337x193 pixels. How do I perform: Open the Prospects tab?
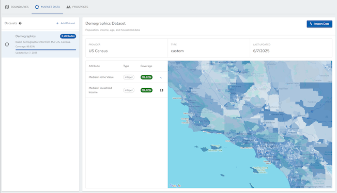click(x=77, y=7)
